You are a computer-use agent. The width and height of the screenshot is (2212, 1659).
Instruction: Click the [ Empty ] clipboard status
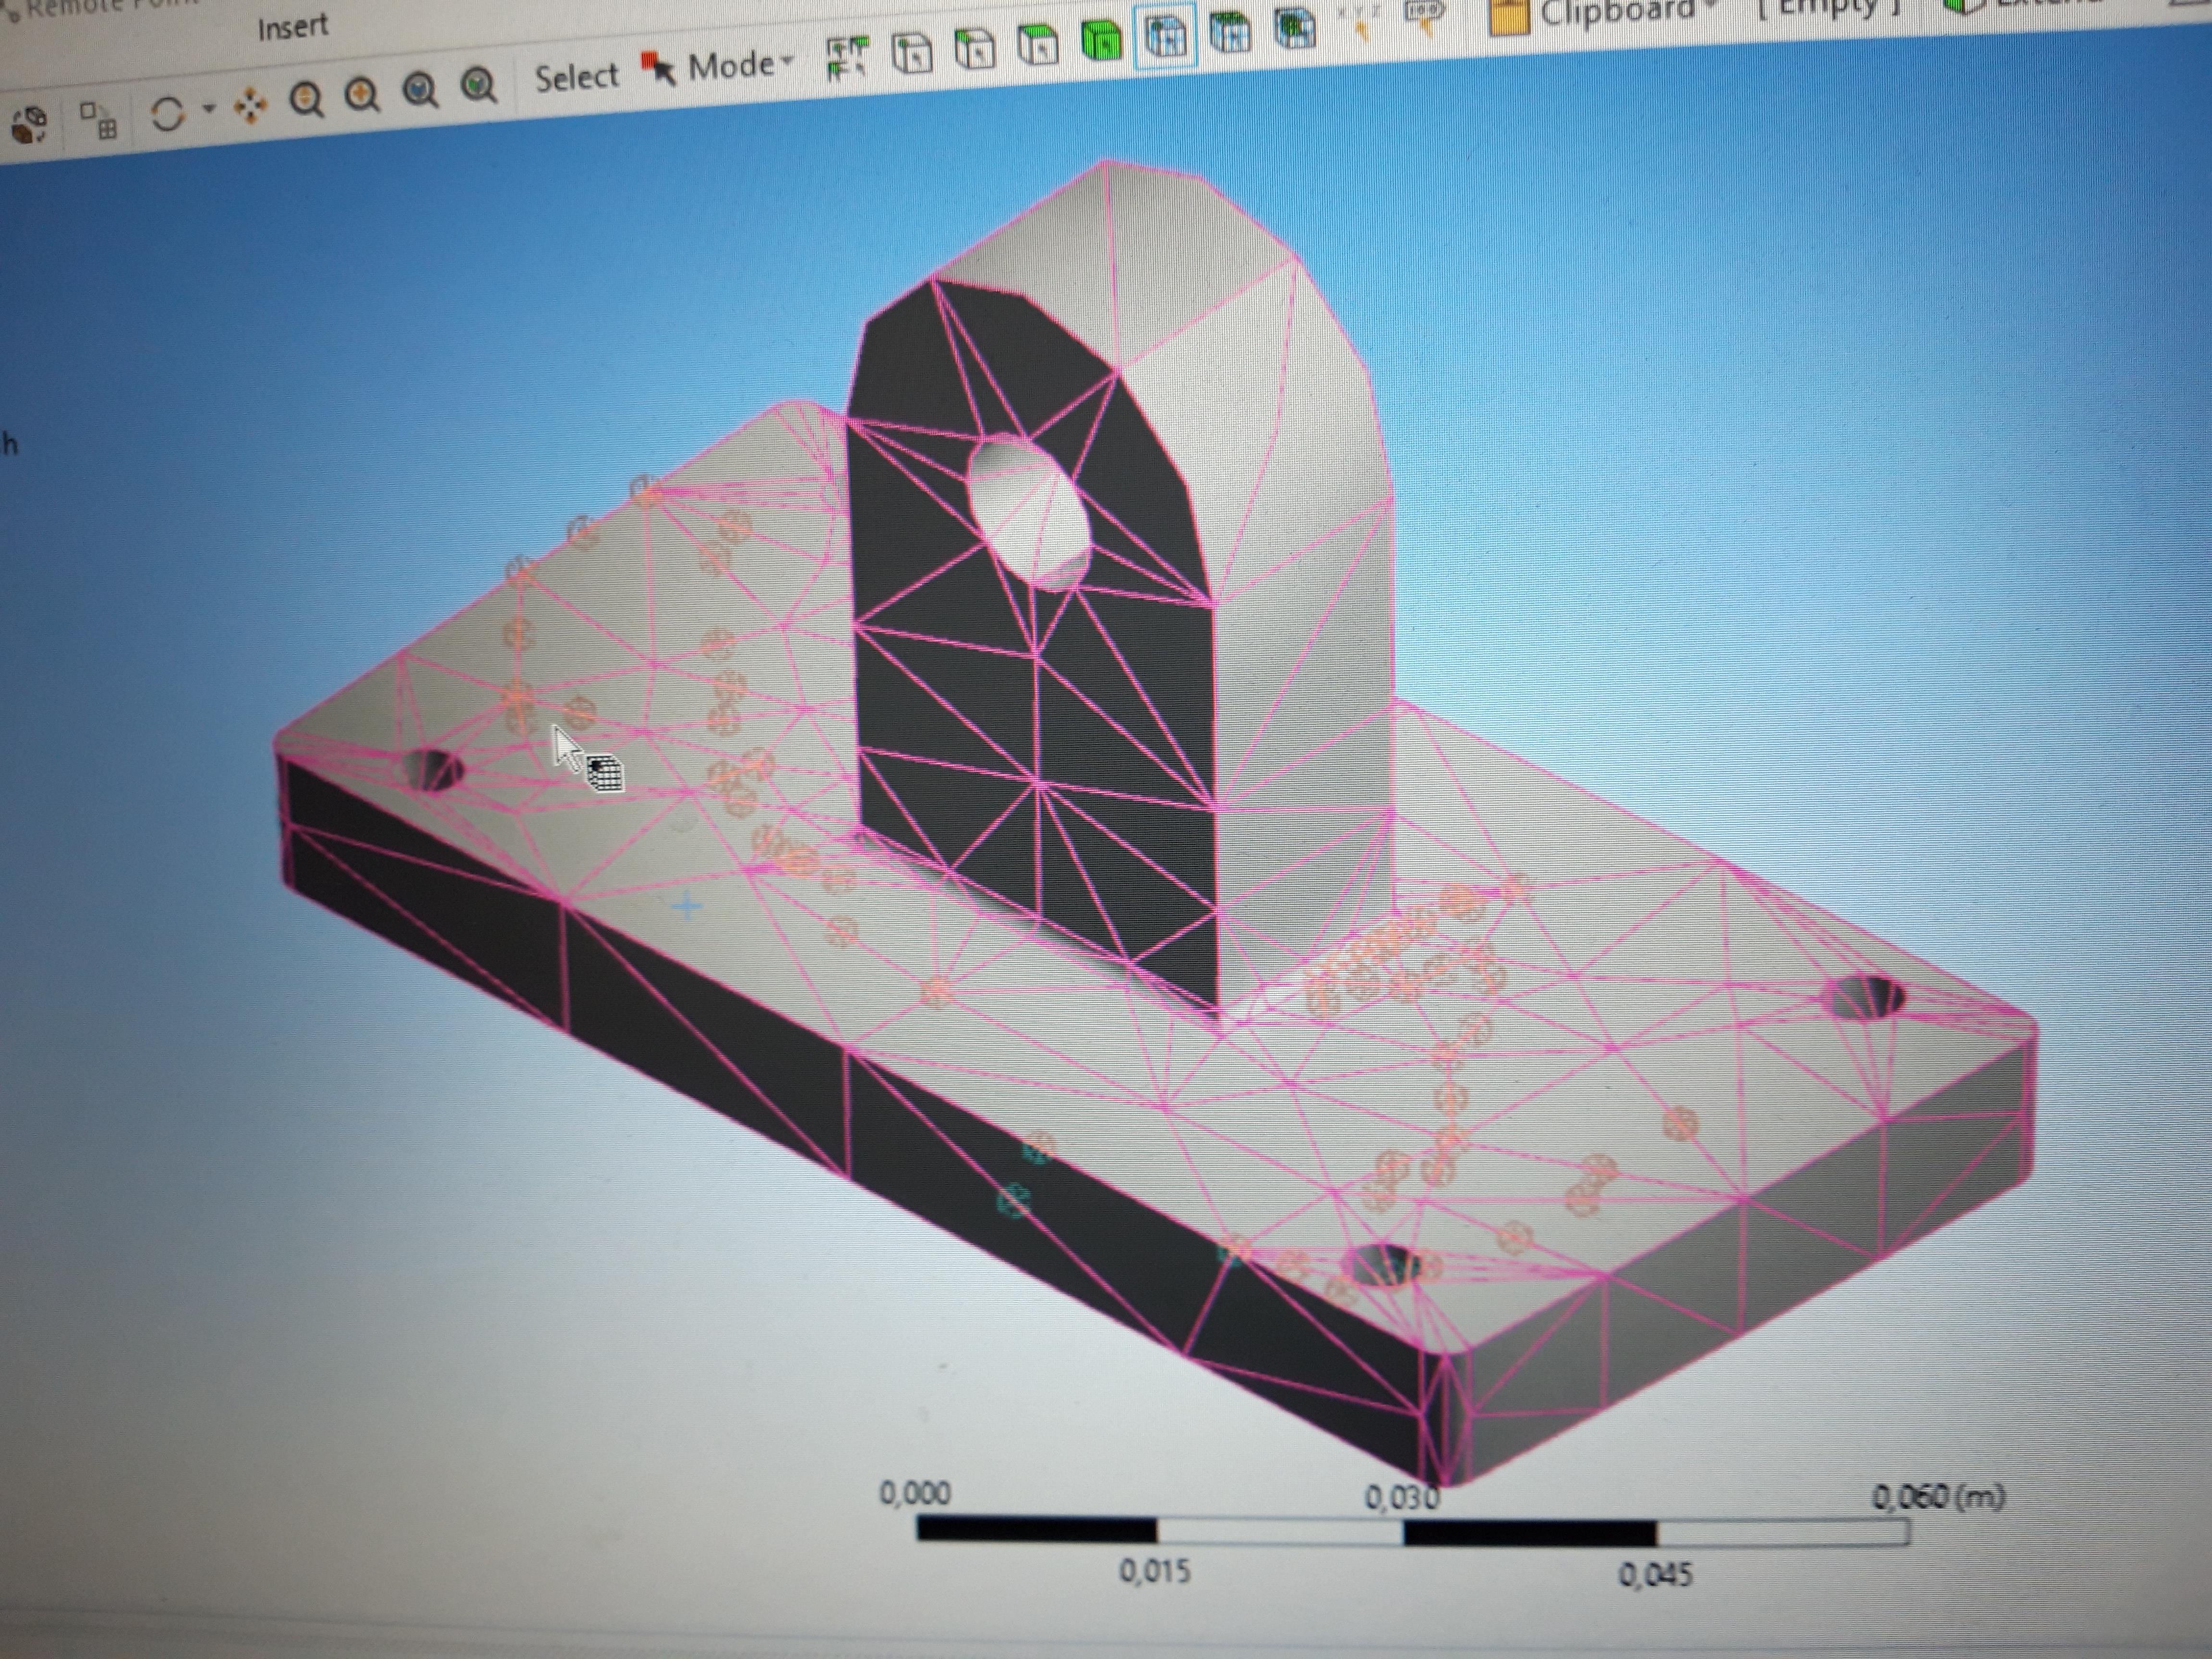coord(1828,10)
